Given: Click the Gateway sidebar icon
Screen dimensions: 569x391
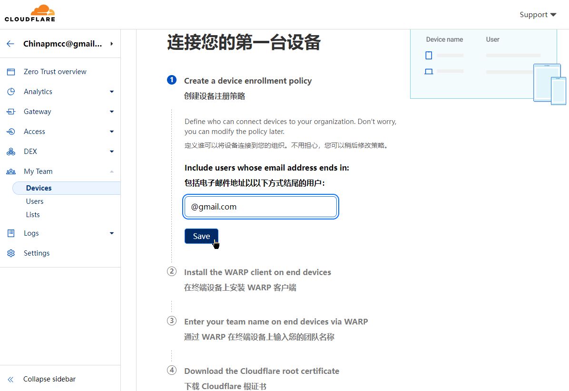Looking at the screenshot, I should 11,112.
